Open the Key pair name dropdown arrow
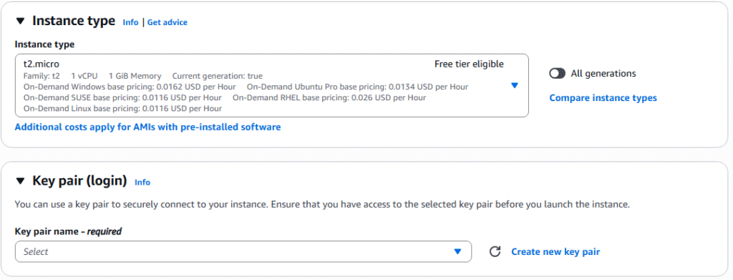This screenshot has height=280, width=733. tap(457, 251)
